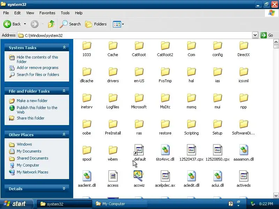
Task: Open the Help menu
Action: (79, 13)
